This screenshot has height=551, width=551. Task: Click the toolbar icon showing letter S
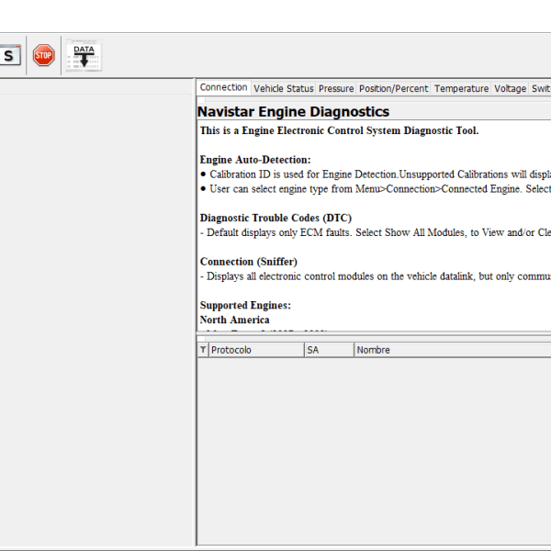click(10, 55)
